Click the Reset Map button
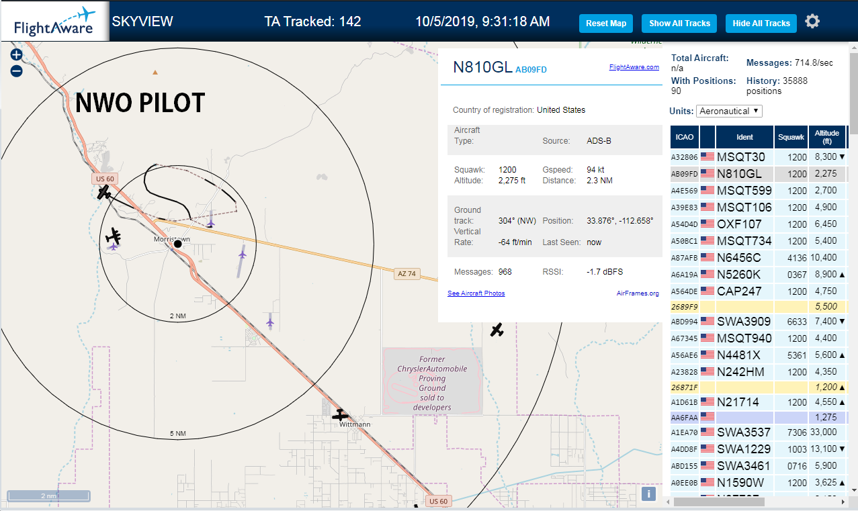The width and height of the screenshot is (858, 511). (606, 24)
